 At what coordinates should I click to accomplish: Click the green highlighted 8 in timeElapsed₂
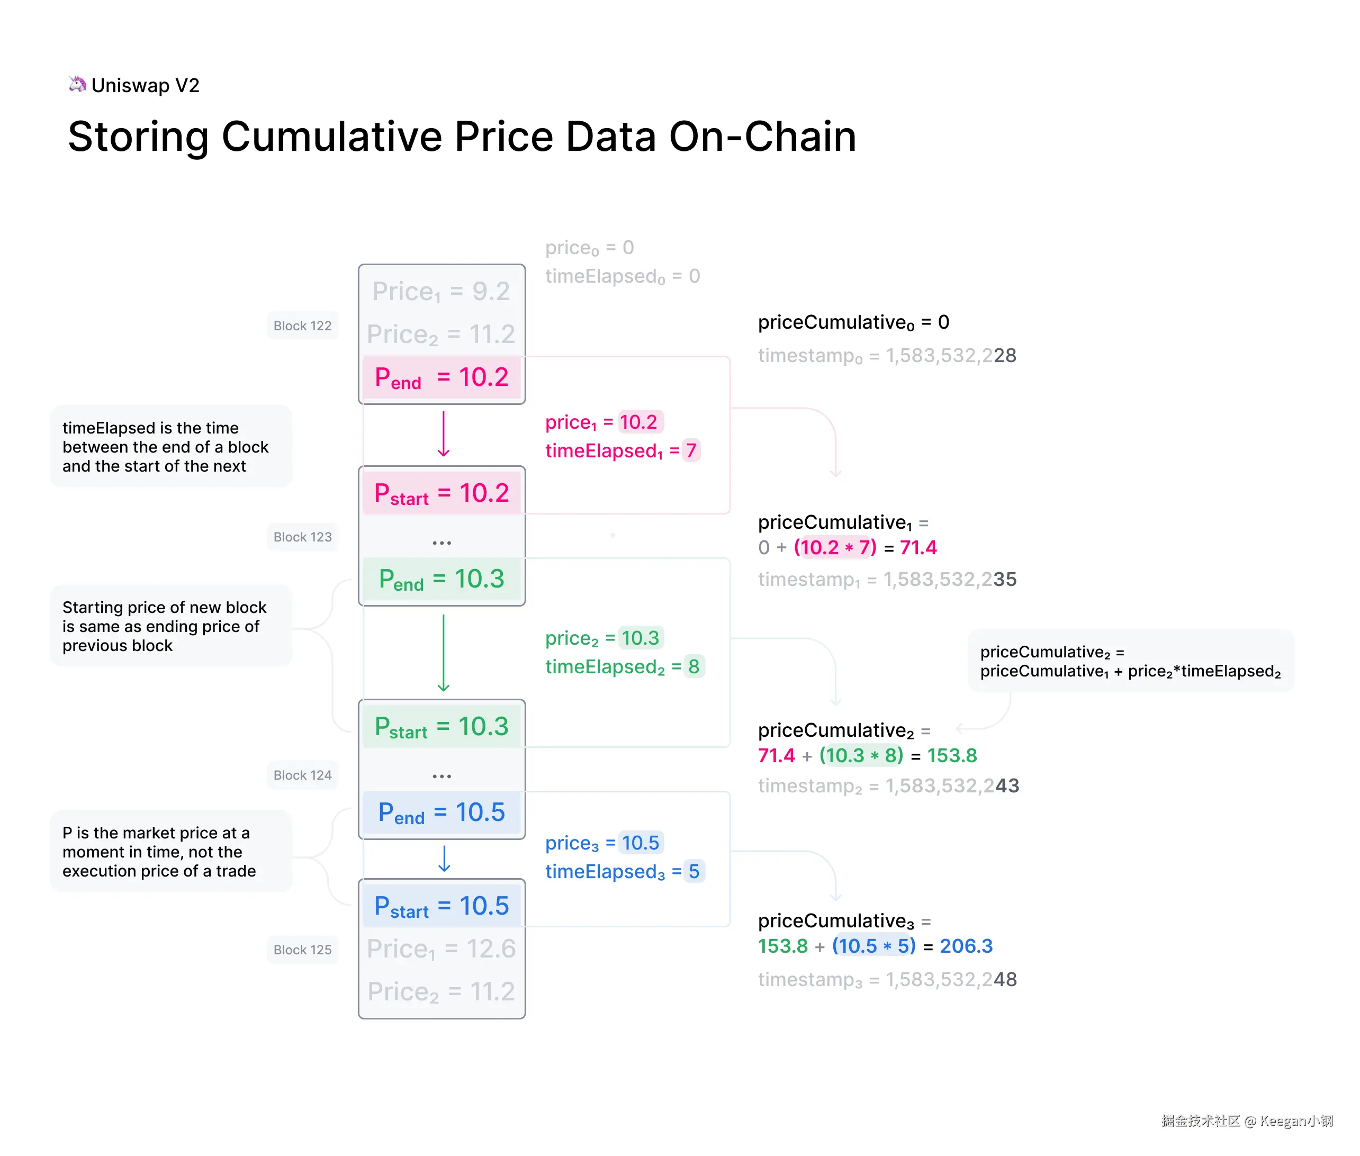pyautogui.click(x=693, y=666)
